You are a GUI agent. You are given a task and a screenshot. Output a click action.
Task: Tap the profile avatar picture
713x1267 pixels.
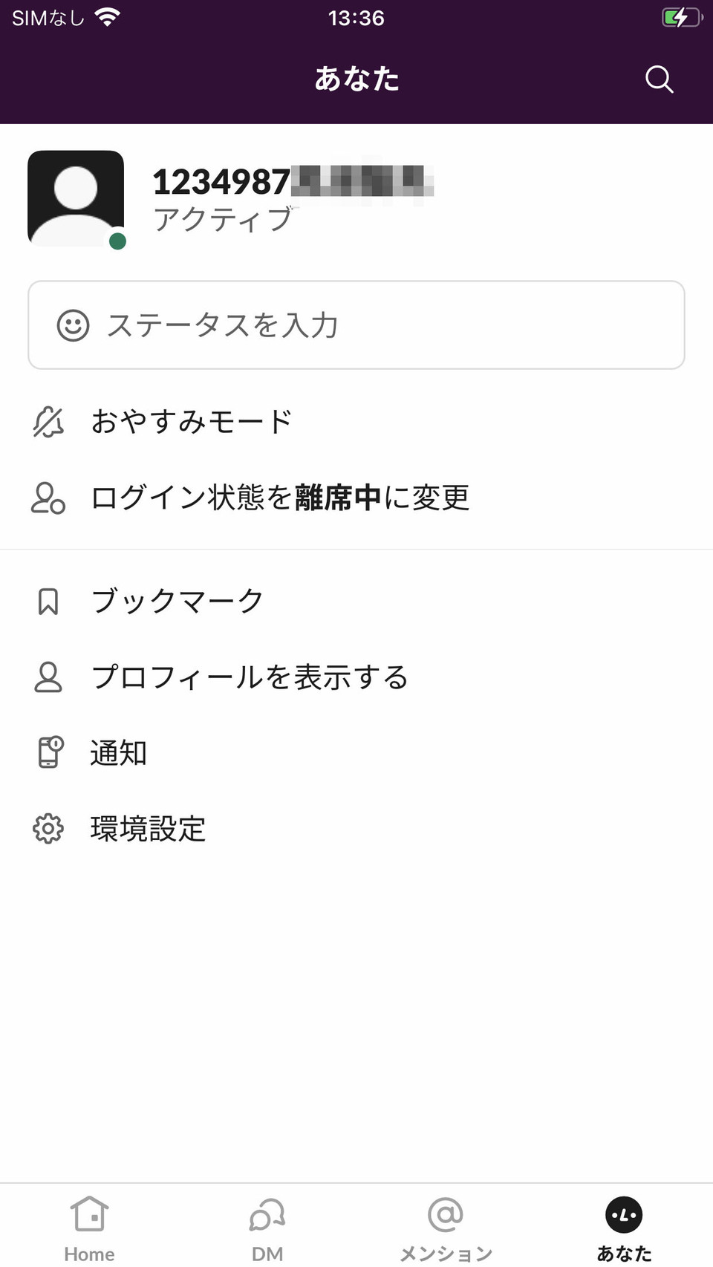point(76,198)
